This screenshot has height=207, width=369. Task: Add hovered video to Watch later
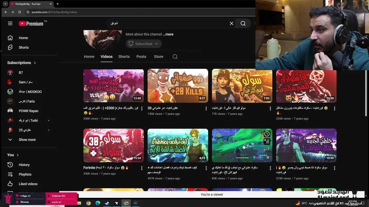coord(267,134)
